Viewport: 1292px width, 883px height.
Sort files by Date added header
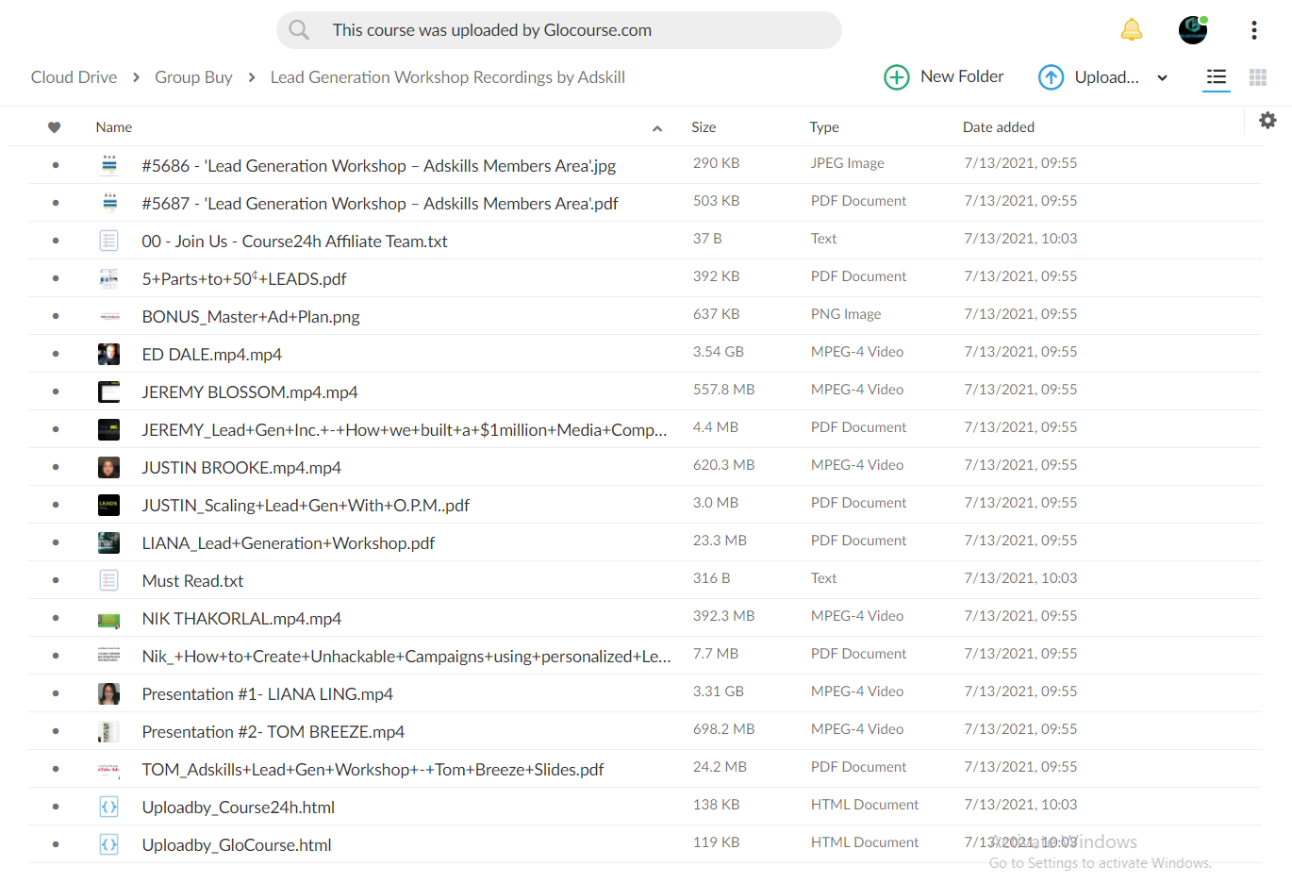999,127
